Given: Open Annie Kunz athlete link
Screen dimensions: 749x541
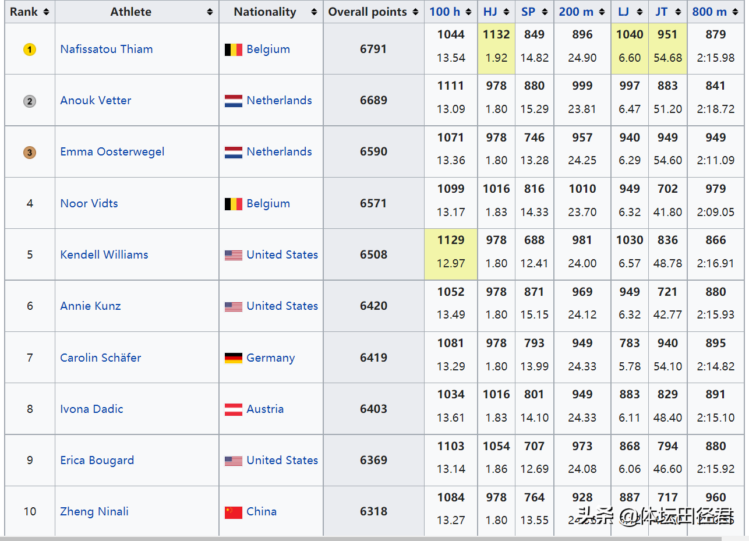Looking at the screenshot, I should 91,306.
